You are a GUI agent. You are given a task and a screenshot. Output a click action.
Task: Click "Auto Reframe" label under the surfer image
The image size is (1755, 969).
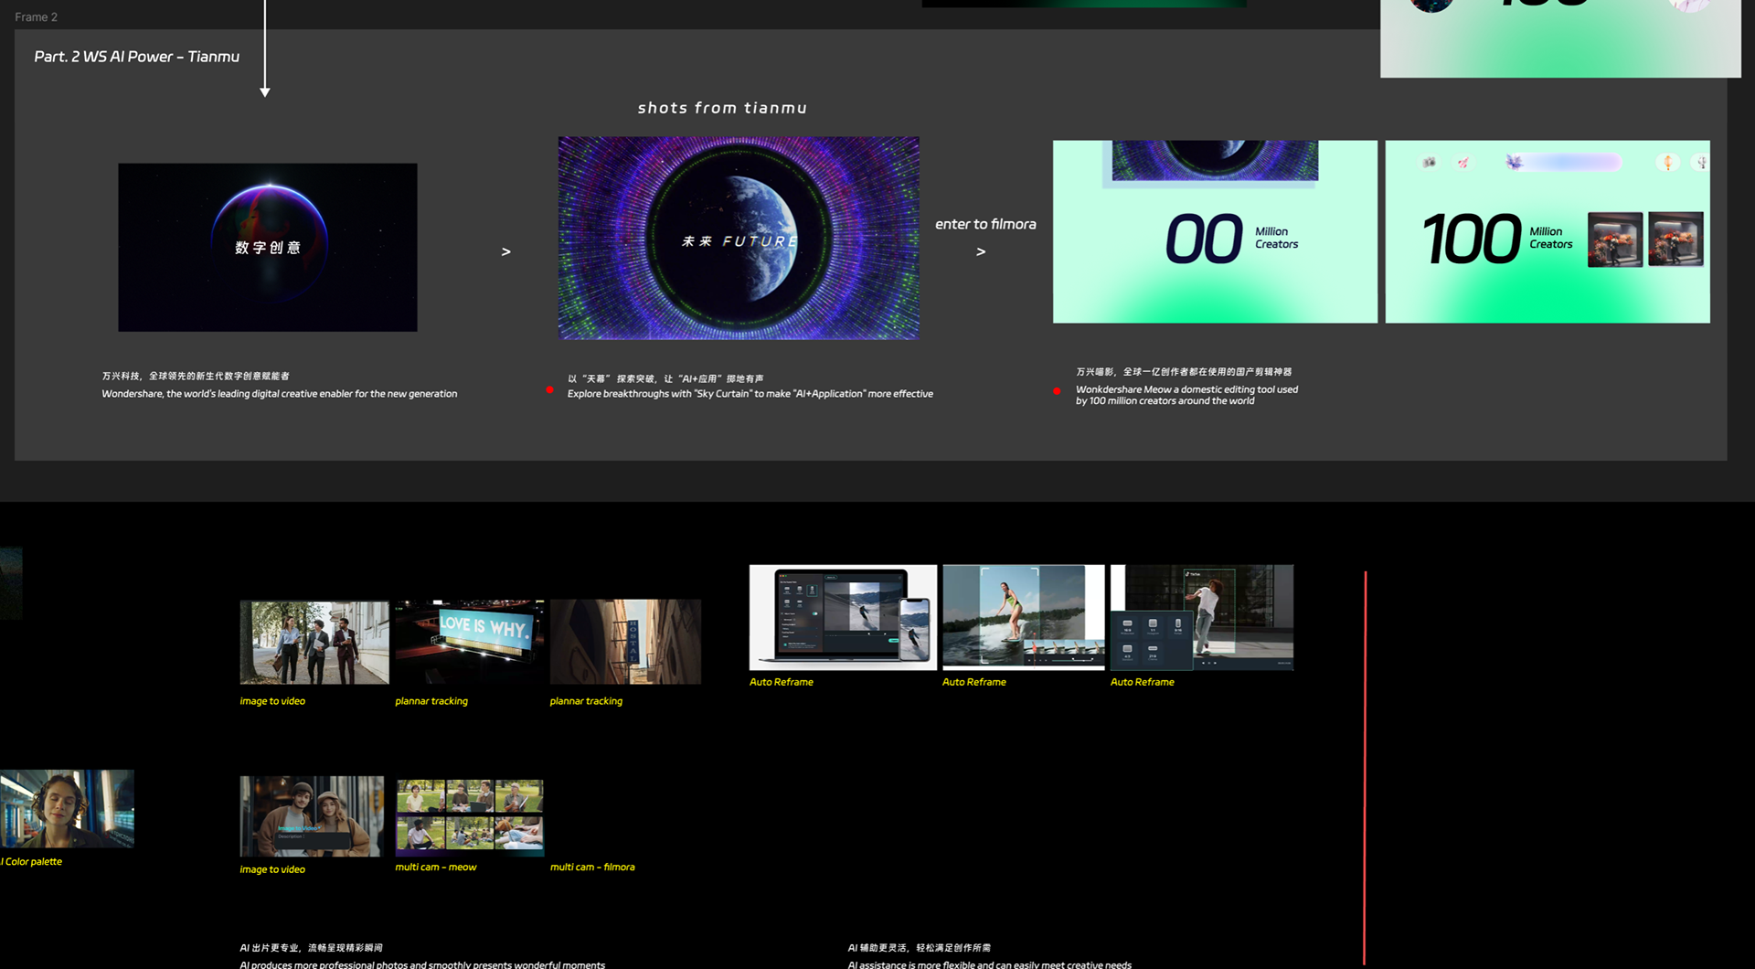974,682
